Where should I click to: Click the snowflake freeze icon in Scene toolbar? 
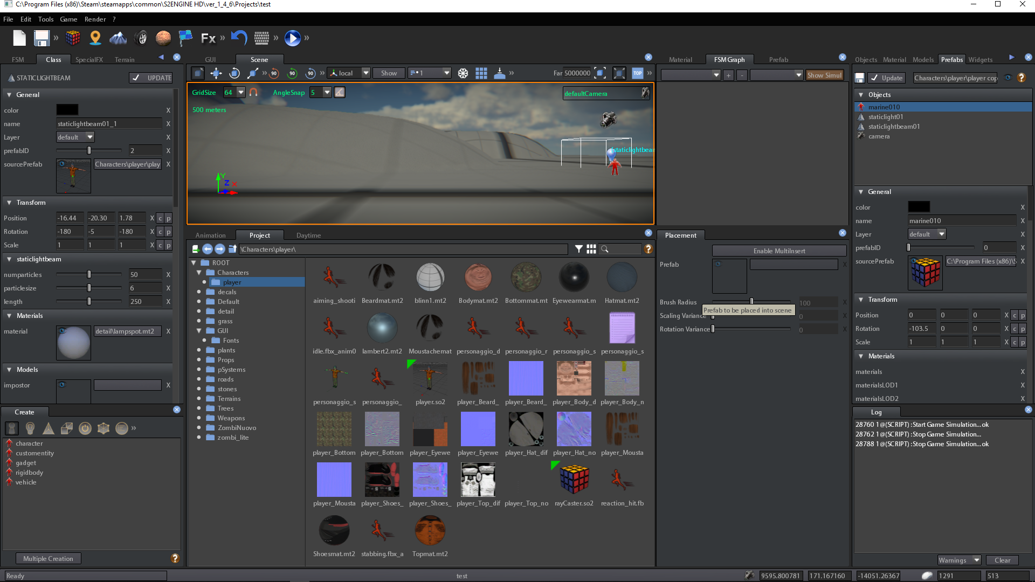[463, 73]
